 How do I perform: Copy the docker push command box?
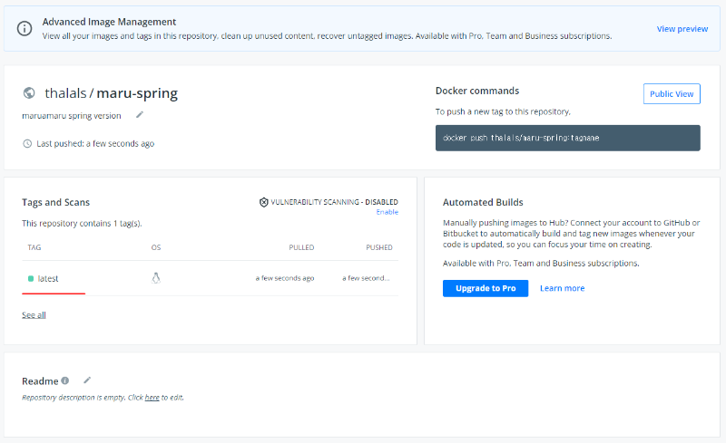pyautogui.click(x=568, y=138)
